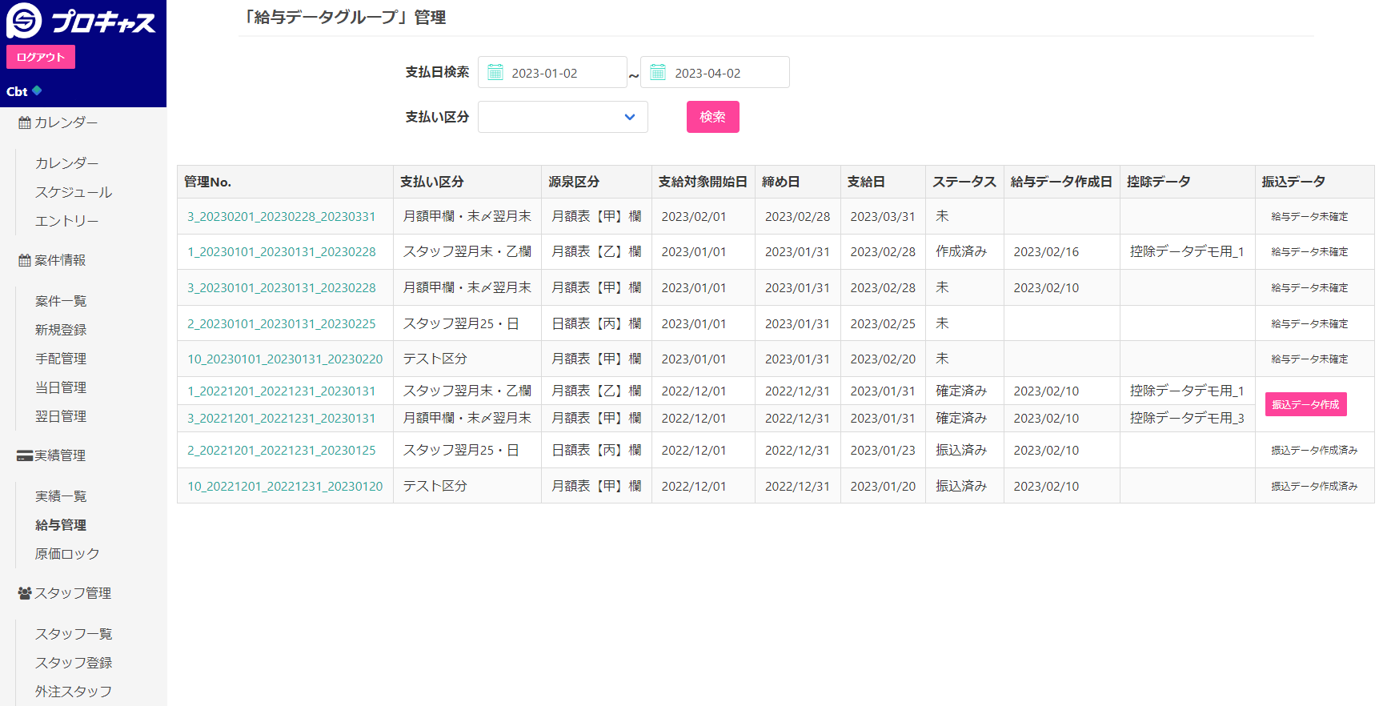This screenshot has width=1379, height=706.
Task: Go to 給与管理 in the sidebar
Action: pyautogui.click(x=61, y=525)
